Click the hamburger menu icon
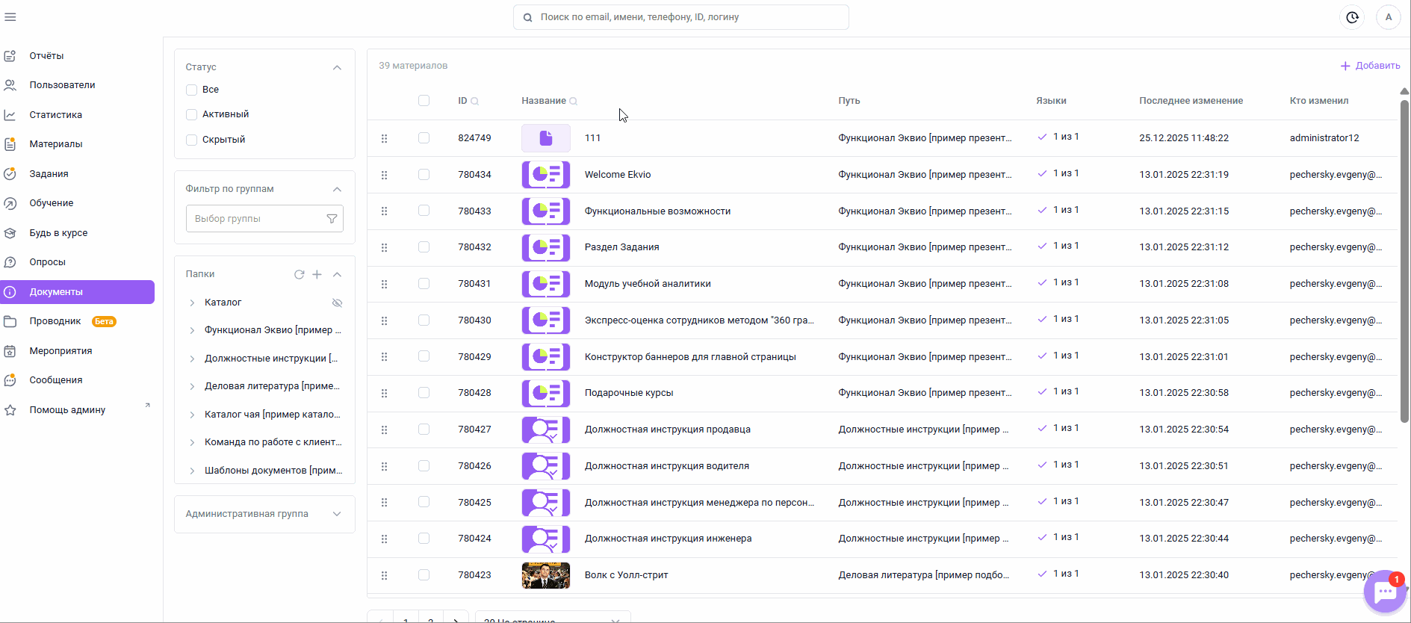 point(10,17)
